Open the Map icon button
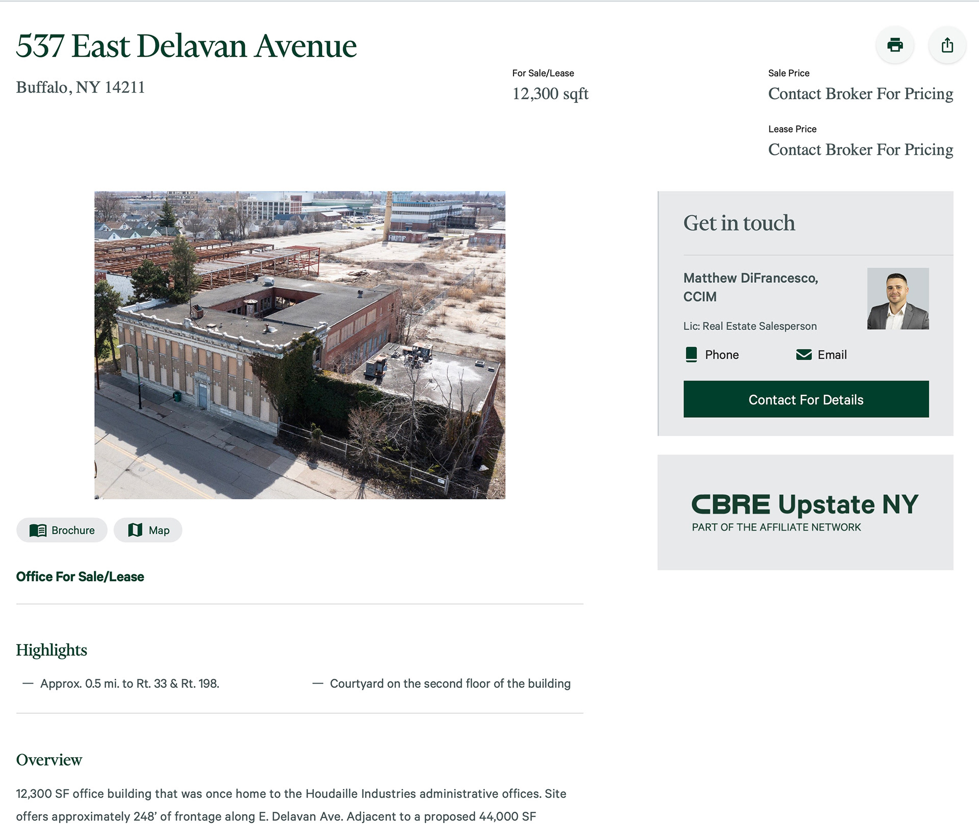 148,530
